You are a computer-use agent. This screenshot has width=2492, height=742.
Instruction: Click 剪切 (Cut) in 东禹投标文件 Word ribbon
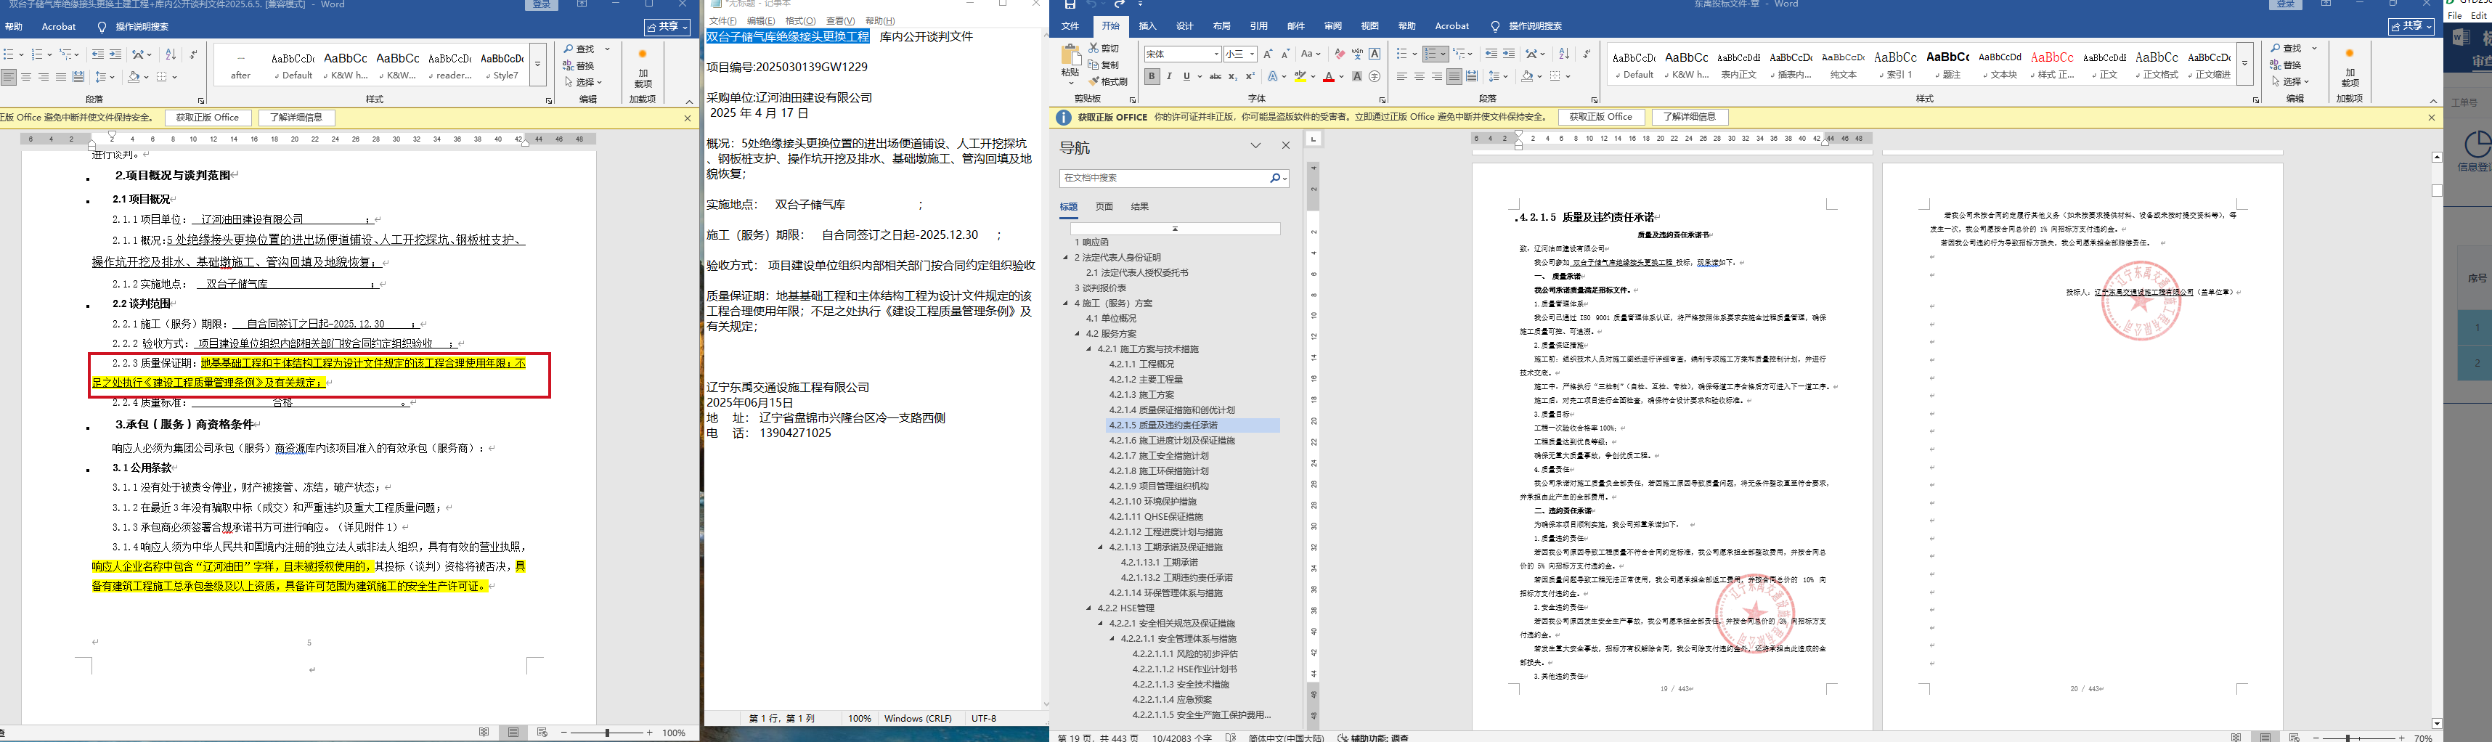coord(1104,47)
